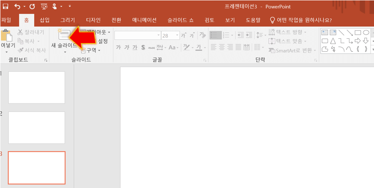Toggle bulleted list button
374x188 pixels.
[x=215, y=35]
